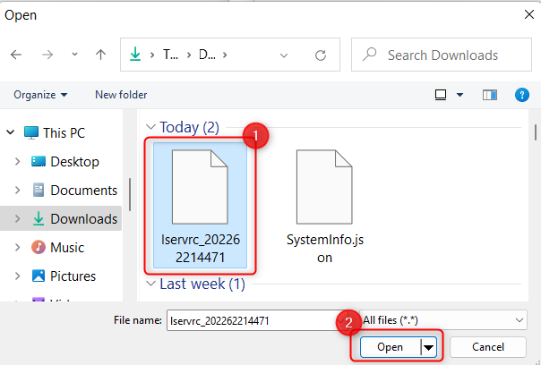Refresh the Downloads folder view

[x=320, y=55]
